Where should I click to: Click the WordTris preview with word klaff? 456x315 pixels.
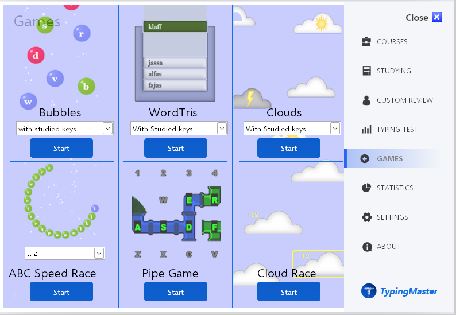coord(175,54)
